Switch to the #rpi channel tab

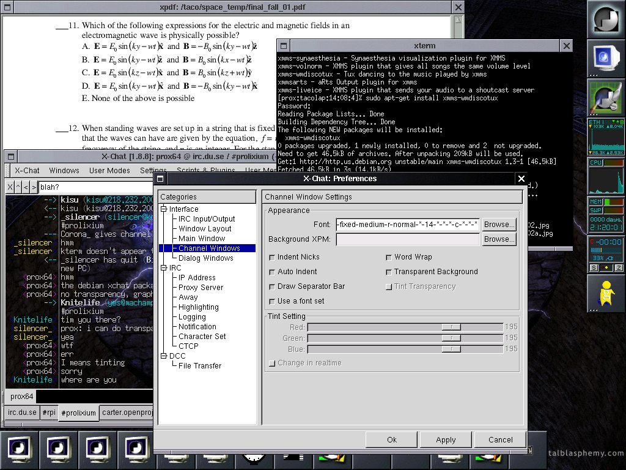pyautogui.click(x=49, y=412)
